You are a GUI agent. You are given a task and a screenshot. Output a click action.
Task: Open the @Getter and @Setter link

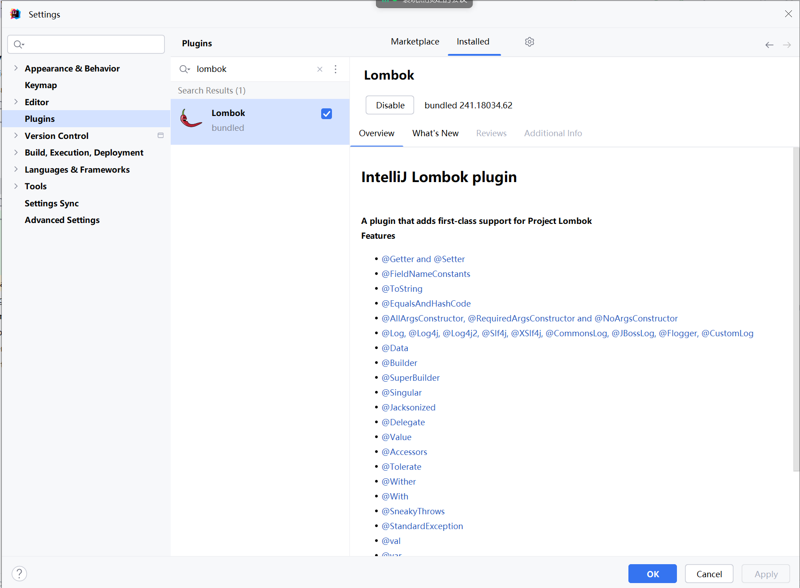click(423, 259)
